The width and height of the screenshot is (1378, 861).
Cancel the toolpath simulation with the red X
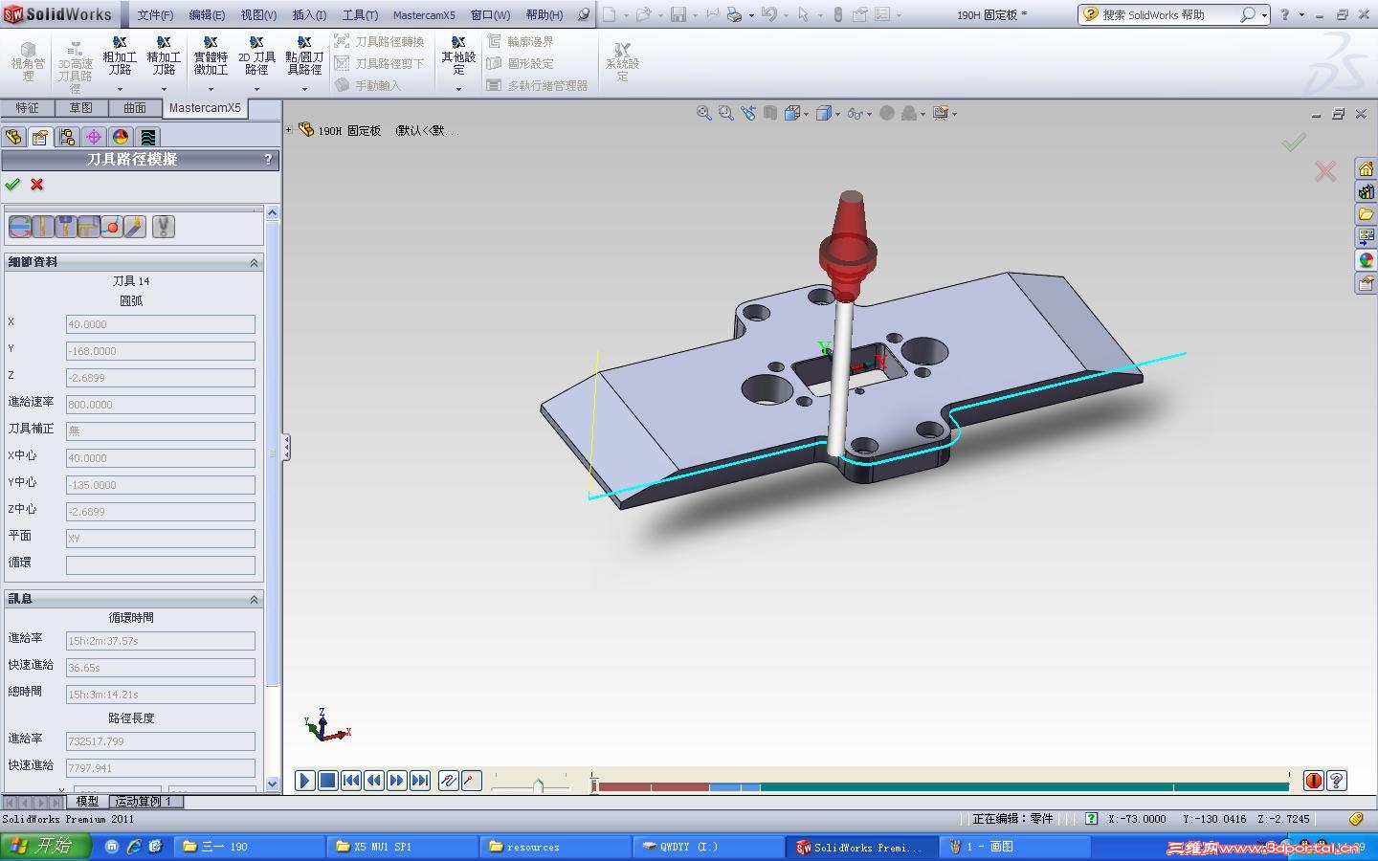coord(37,185)
